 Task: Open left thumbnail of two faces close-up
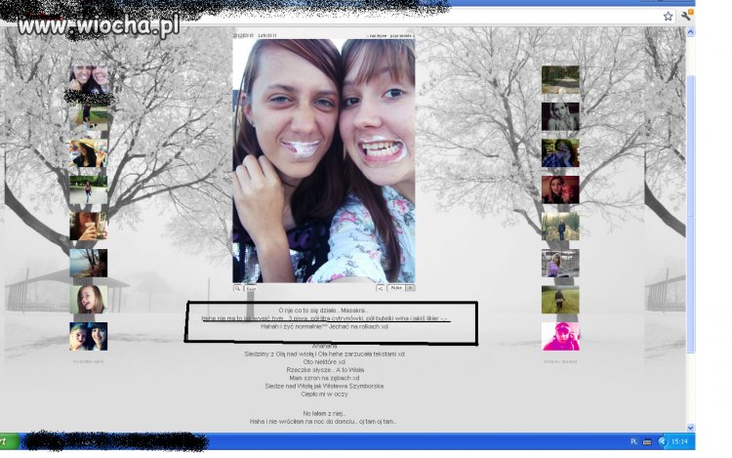[89, 78]
